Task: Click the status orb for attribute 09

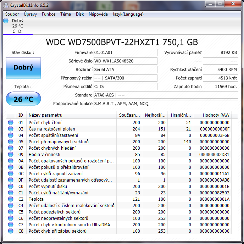Action: pyautogui.click(x=11, y=154)
